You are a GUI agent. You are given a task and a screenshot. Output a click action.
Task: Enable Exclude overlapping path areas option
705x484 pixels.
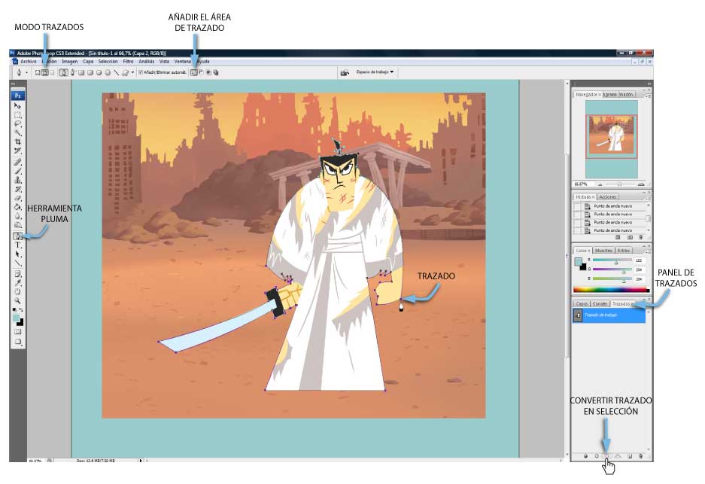click(216, 72)
